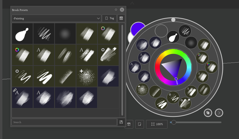Click the slider handle beside the 100% button
239x139 pixels.
[x=174, y=122]
